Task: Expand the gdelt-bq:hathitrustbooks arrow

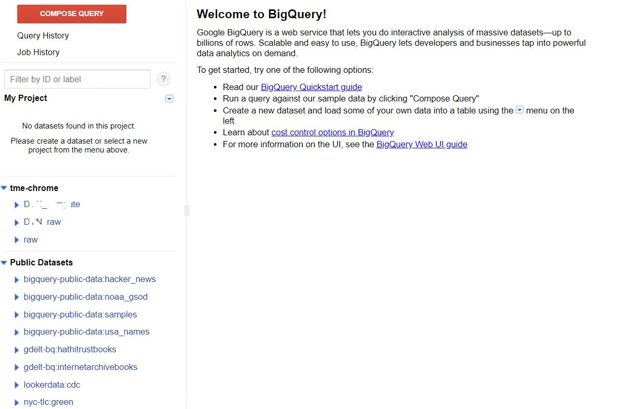Action: click(16, 350)
